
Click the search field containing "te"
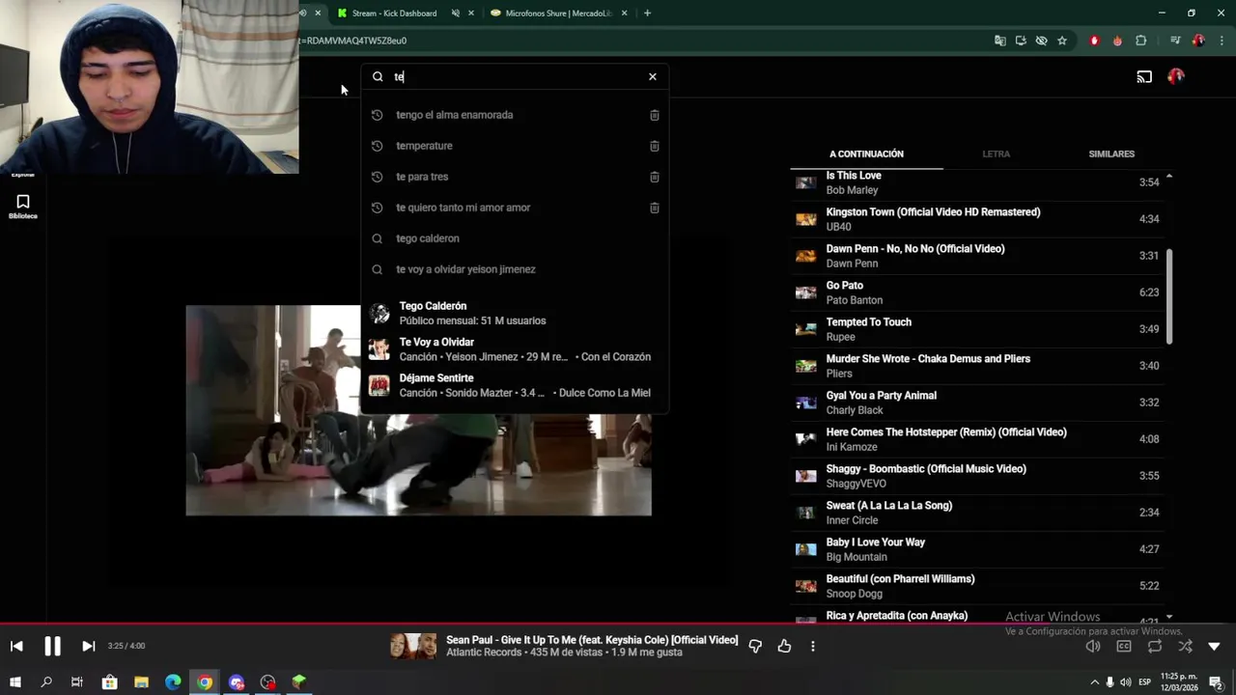(517, 76)
